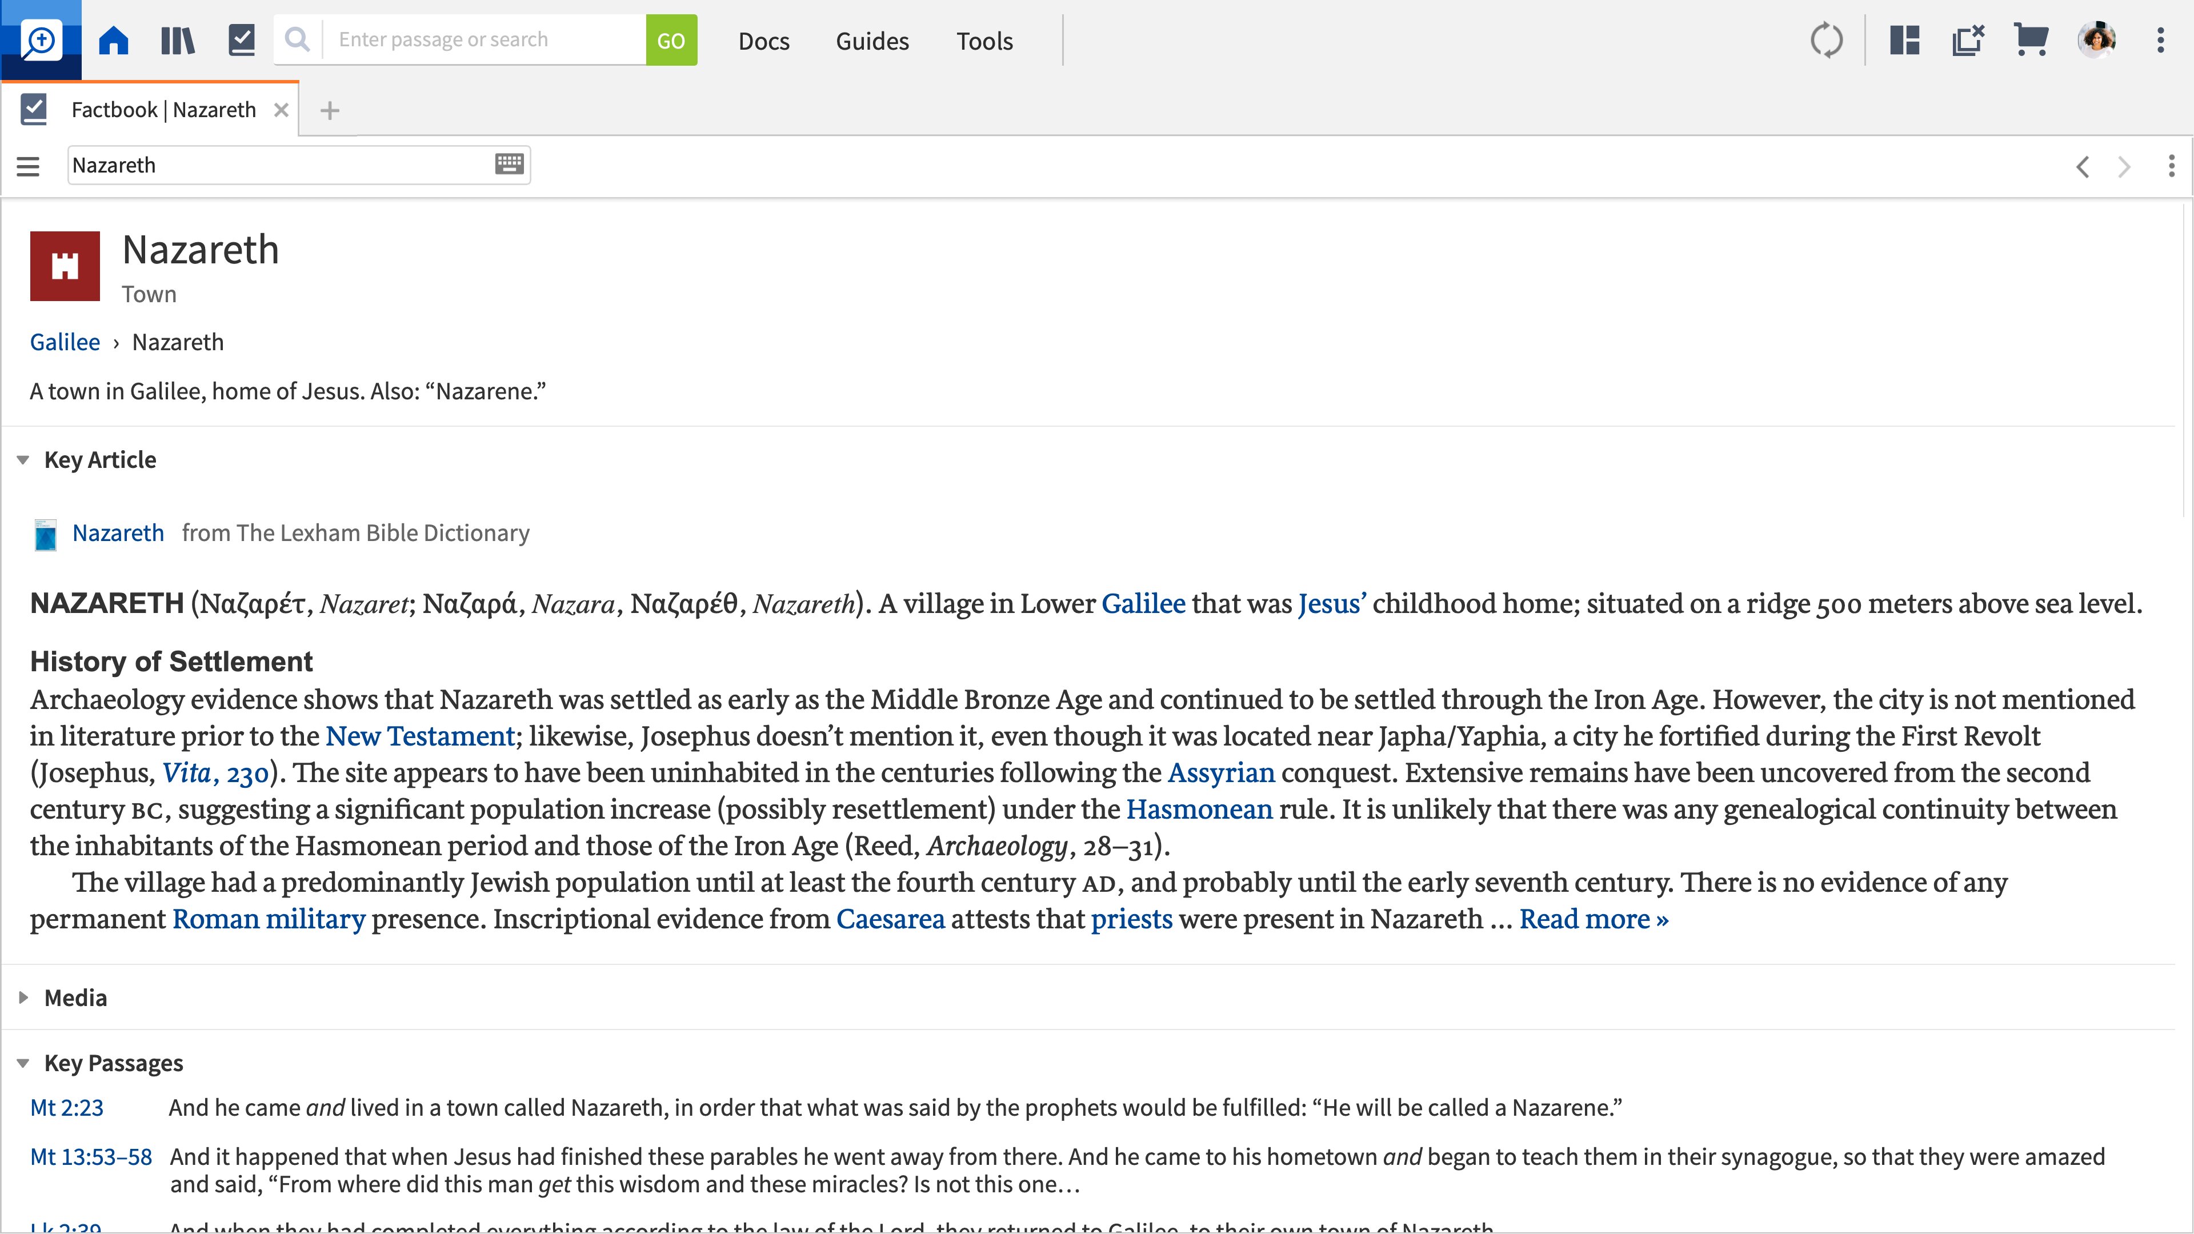Open the New Testament link
This screenshot has height=1234, width=2194.
point(421,736)
